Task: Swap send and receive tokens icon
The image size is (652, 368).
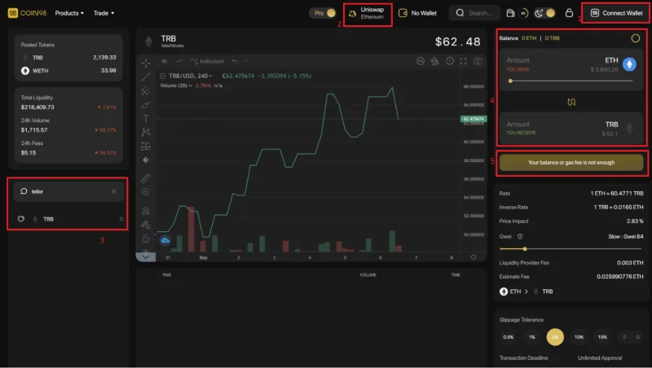Action: [x=571, y=102]
